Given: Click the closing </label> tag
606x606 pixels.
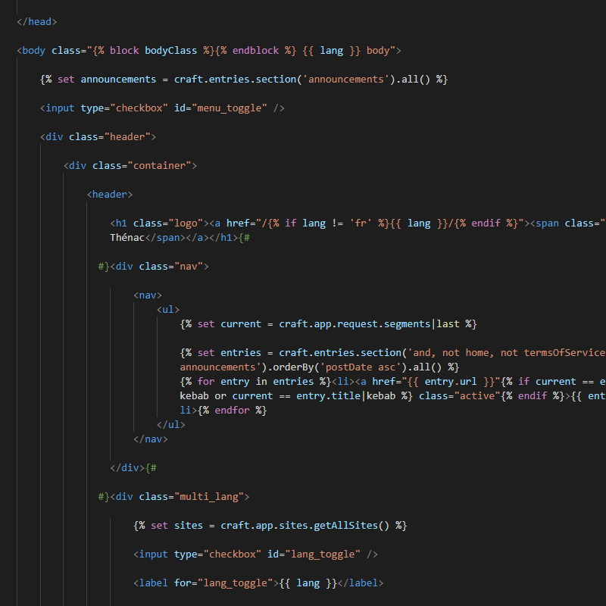Looking at the screenshot, I should pyautogui.click(x=361, y=583).
